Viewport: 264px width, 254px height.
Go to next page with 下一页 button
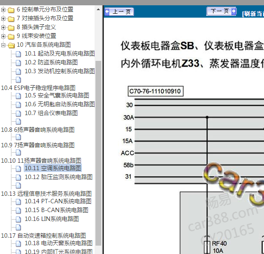pos(221,11)
